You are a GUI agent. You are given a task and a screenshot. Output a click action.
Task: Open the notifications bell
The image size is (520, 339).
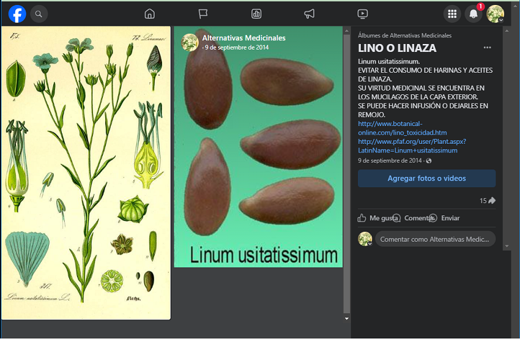pos(474,14)
